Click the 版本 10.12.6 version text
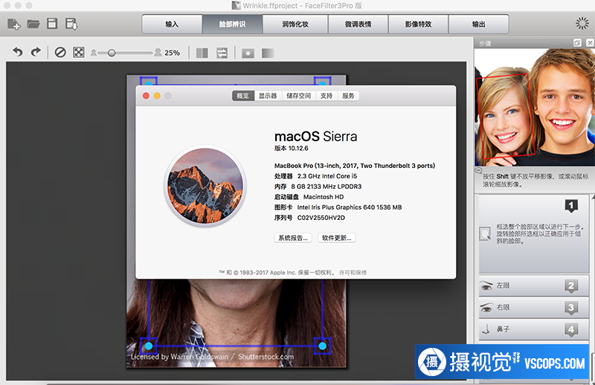The width and height of the screenshot is (595, 385). coord(292,149)
